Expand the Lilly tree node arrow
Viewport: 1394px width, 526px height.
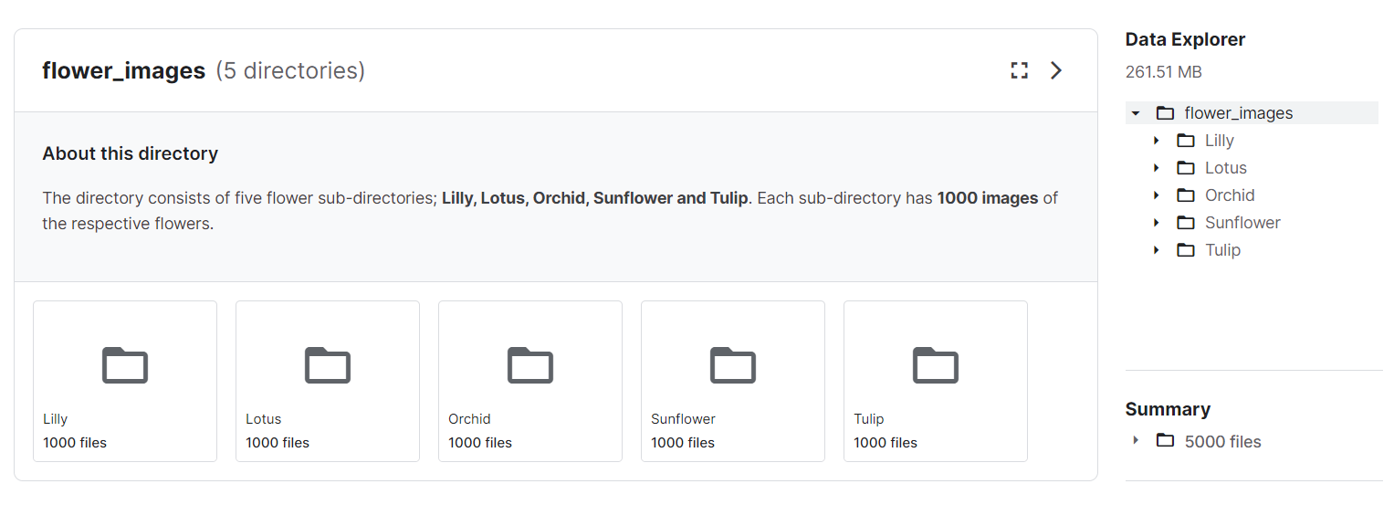tap(1157, 141)
